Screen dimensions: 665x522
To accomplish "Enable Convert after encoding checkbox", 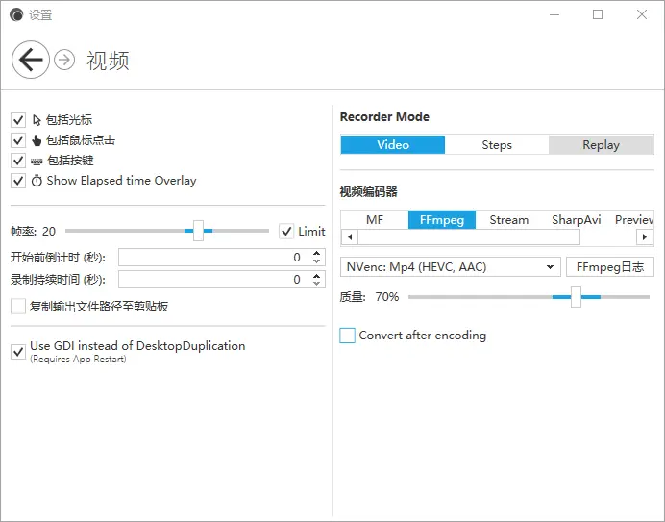I will [x=347, y=336].
